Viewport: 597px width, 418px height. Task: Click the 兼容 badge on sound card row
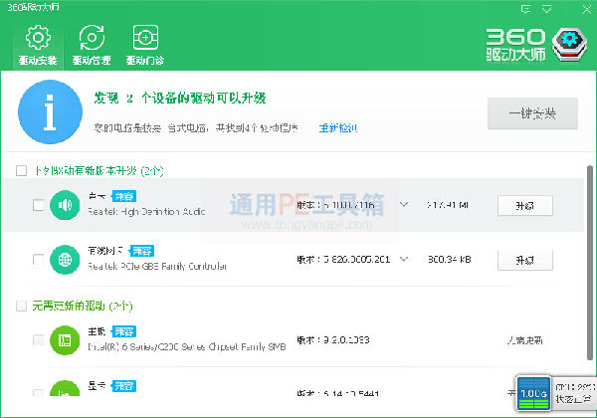click(123, 196)
